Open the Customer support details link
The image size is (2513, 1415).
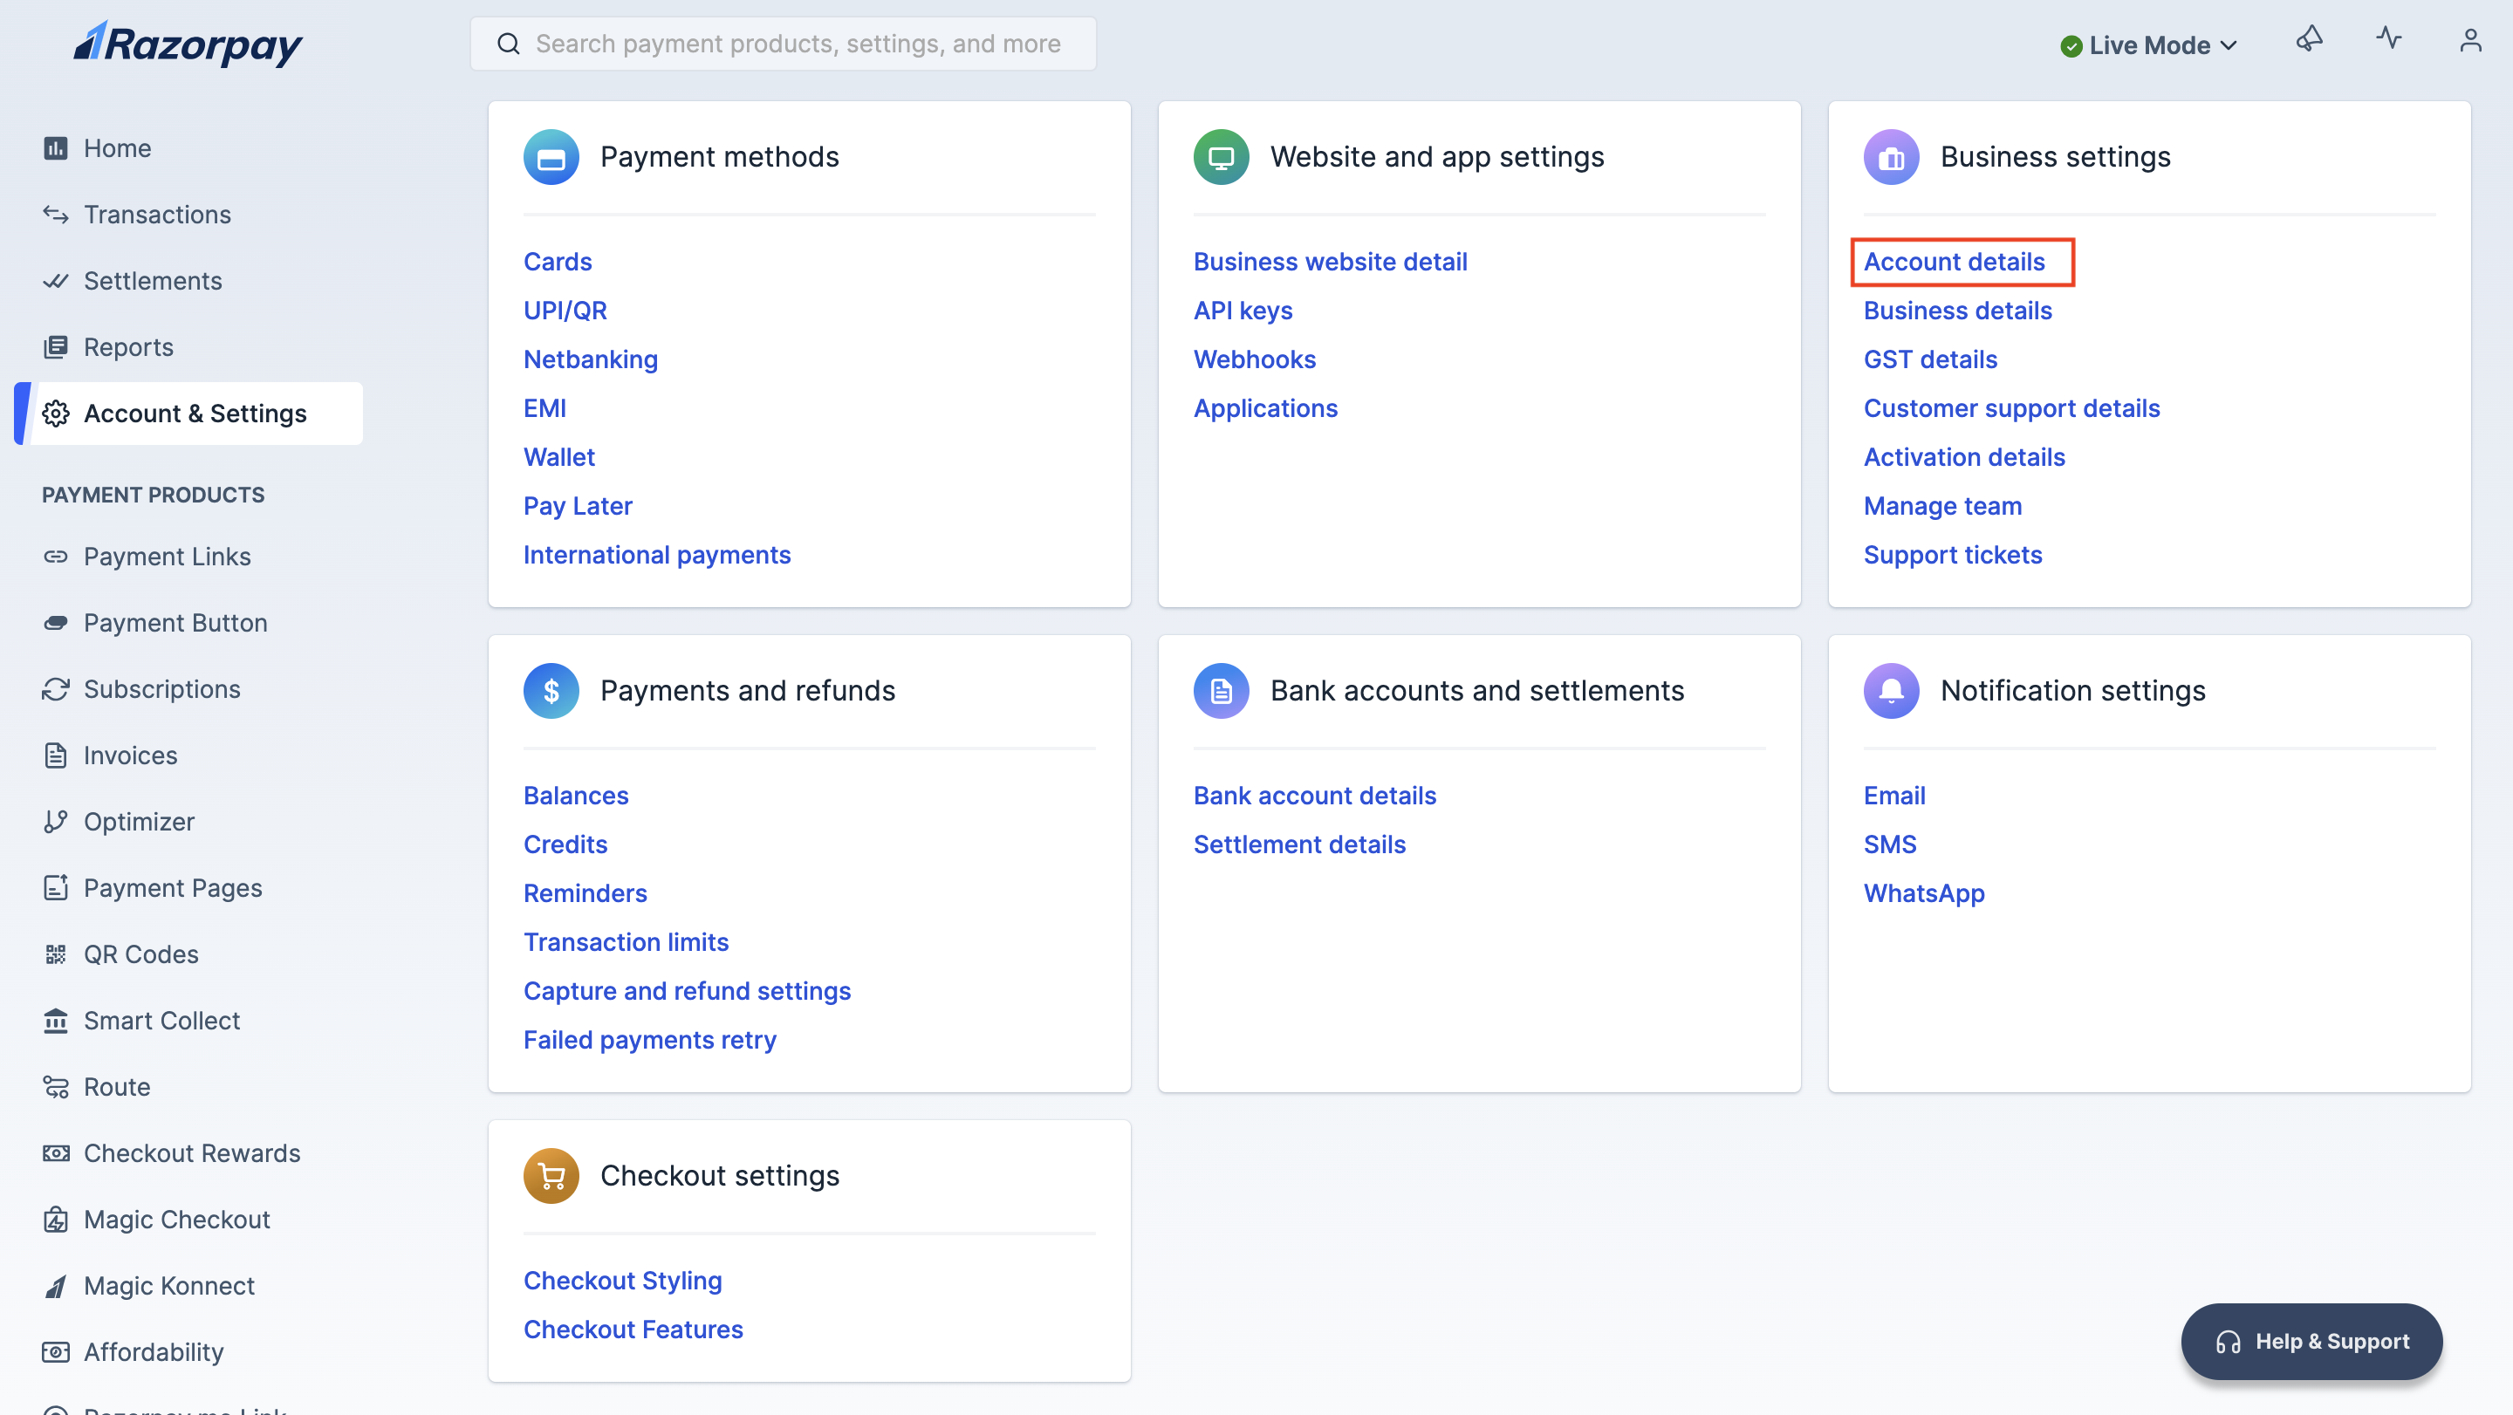[2012, 408]
